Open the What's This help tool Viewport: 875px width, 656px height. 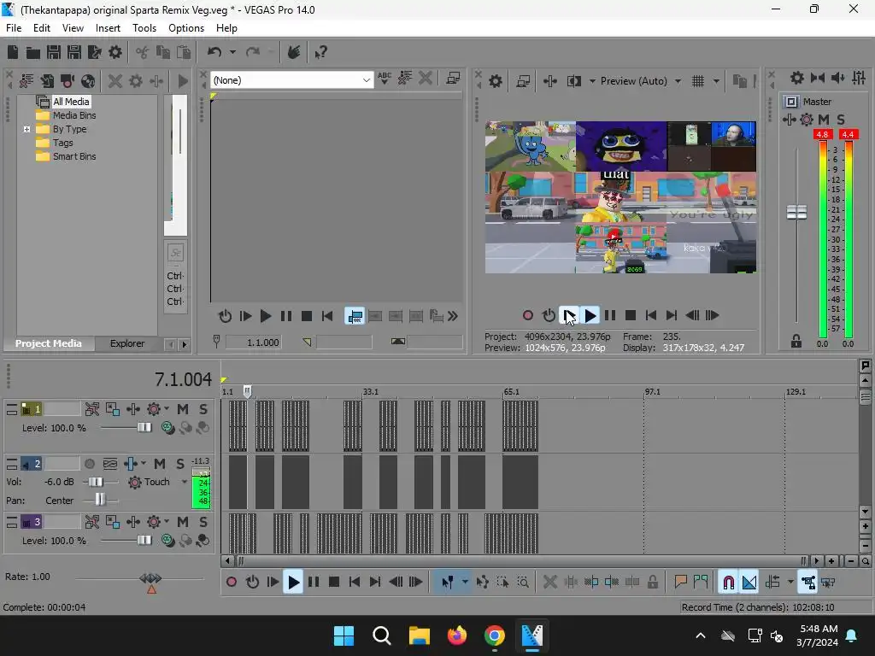(x=320, y=52)
